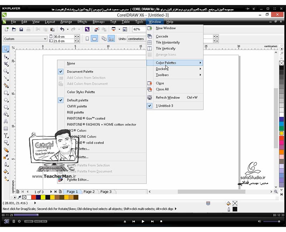Viewport: 286px width, 232px height.
Task: Toggle the 1 Untitled-3 window checkmark
Action: 149,106
